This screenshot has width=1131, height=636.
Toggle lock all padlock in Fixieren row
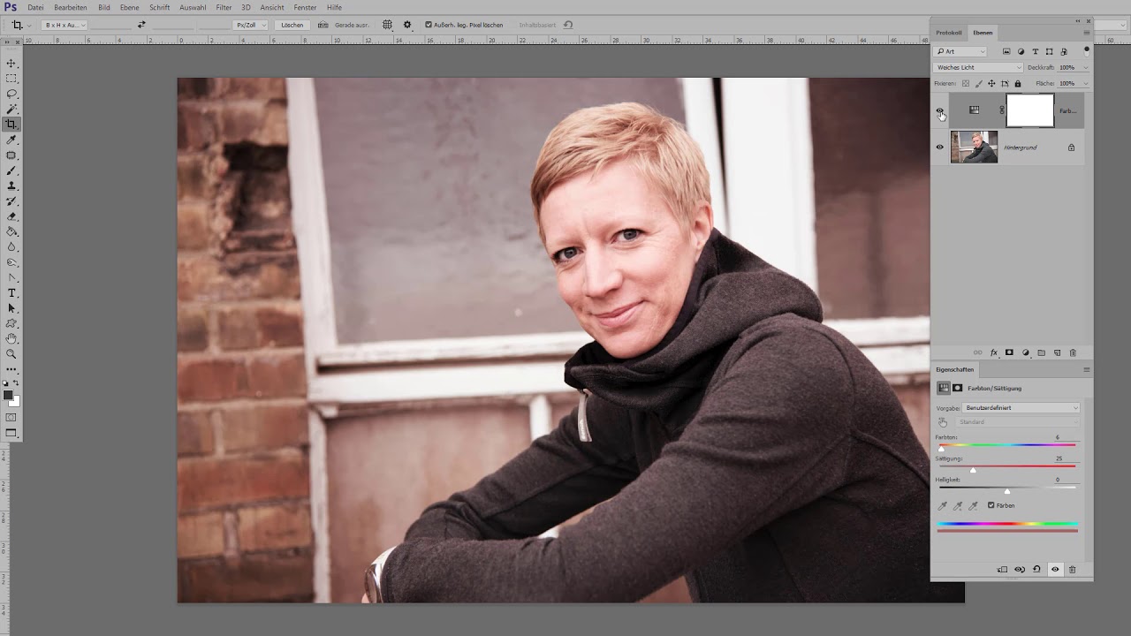[x=1018, y=84]
